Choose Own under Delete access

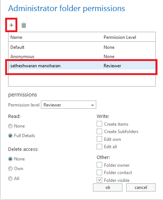tap(10, 169)
